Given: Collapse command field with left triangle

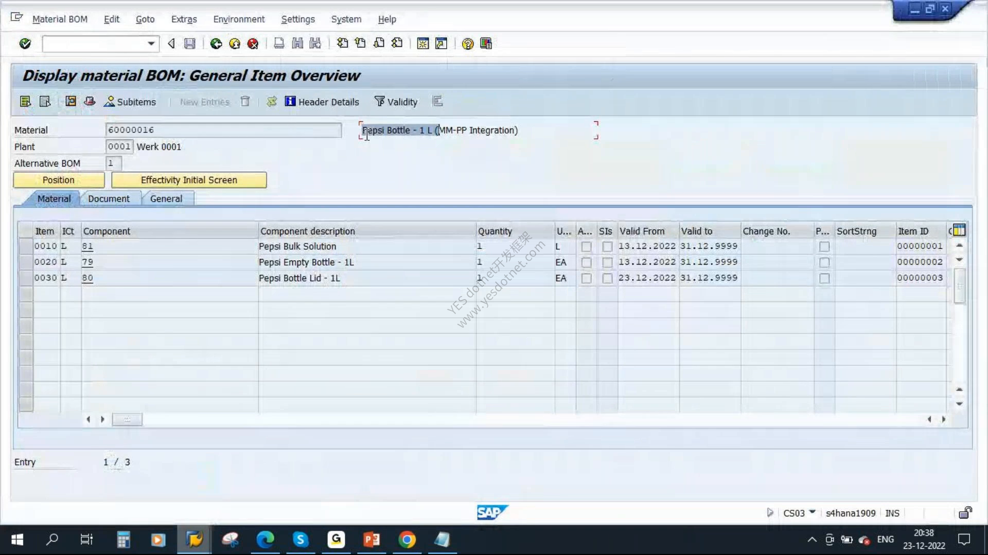Looking at the screenshot, I should coord(171,44).
